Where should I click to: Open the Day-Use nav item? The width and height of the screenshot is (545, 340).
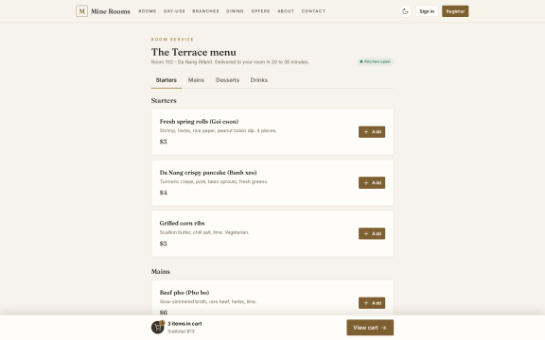point(174,11)
